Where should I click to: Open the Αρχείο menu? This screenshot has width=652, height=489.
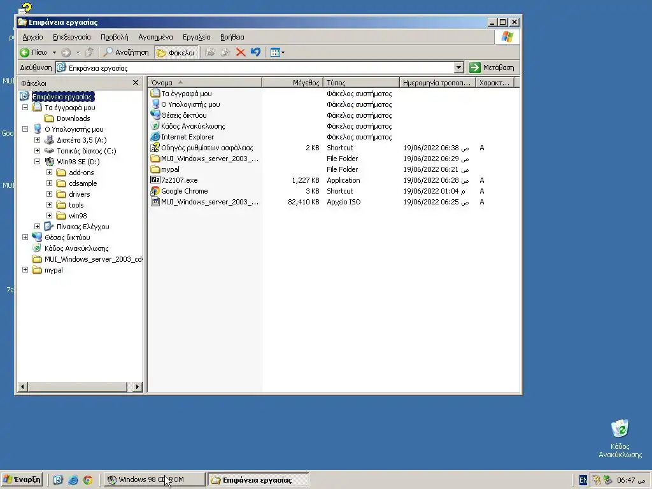[x=33, y=37]
